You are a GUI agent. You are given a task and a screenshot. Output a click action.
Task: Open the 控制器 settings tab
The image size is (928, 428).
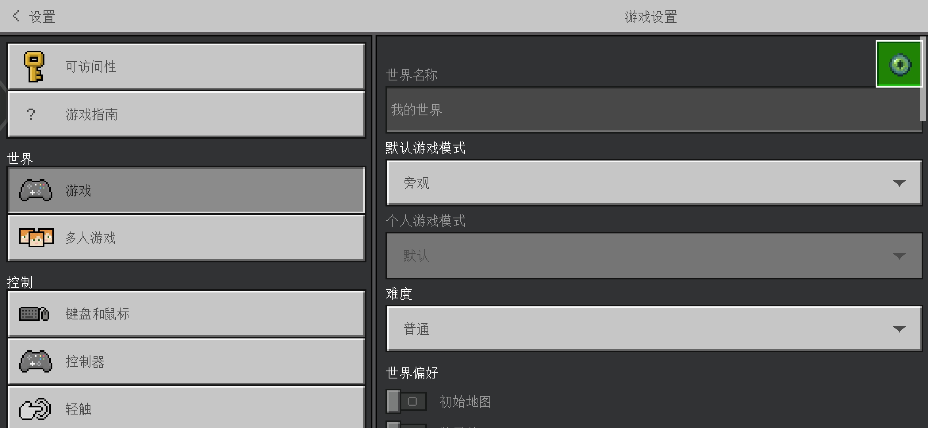pyautogui.click(x=186, y=361)
